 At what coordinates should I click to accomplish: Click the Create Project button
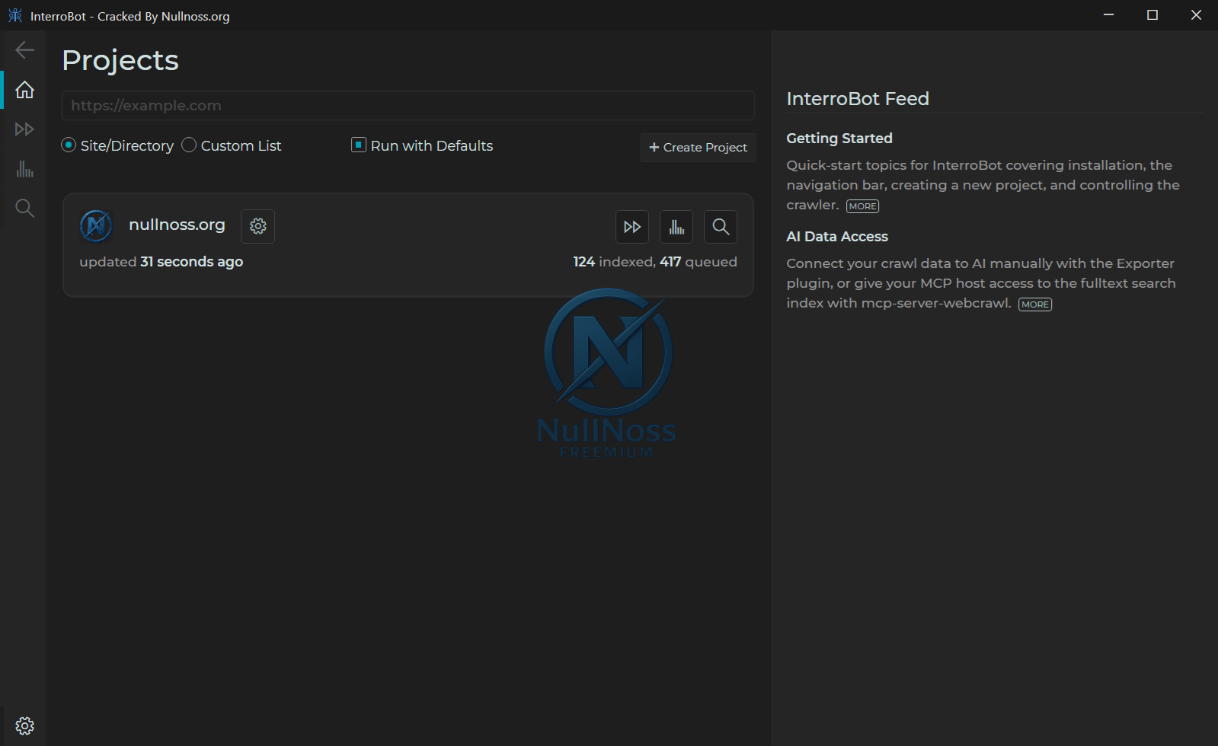point(698,148)
